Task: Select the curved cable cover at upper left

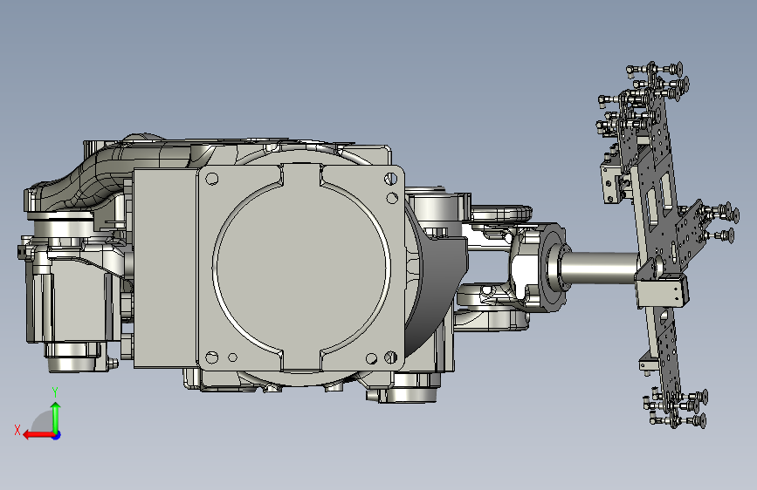Action: click(x=97, y=176)
